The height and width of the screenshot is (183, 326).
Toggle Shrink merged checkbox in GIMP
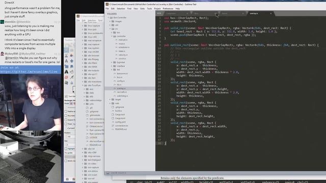(x=66, y=161)
